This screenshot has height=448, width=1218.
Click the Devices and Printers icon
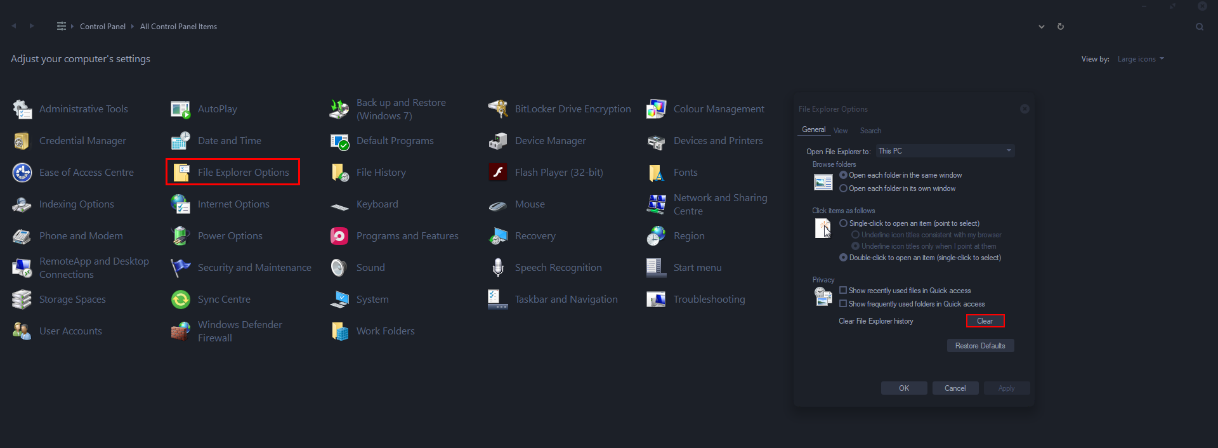[657, 141]
